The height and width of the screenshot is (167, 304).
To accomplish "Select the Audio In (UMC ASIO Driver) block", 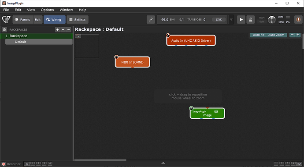I will 191,40.
